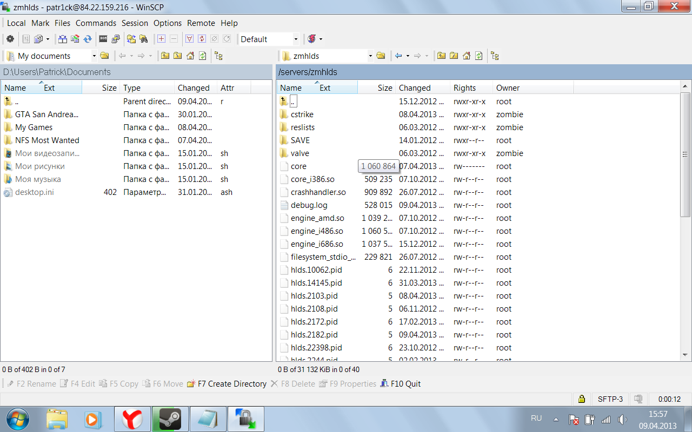This screenshot has height=432, width=692.
Task: Go back in remote panel history
Action: [398, 56]
